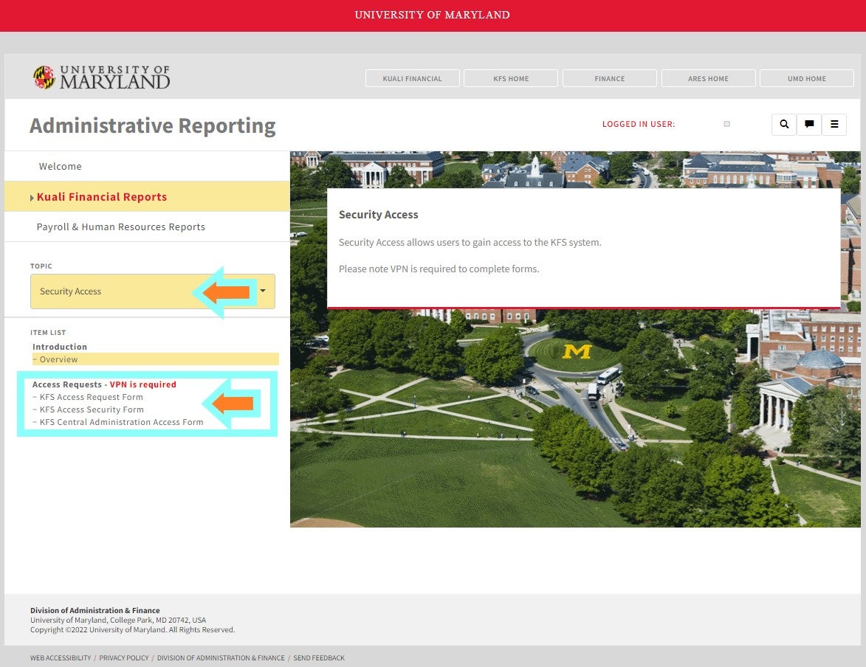The width and height of the screenshot is (866, 667).
Task: Expand the Kuali Financial Reports arrow
Action: (32, 198)
